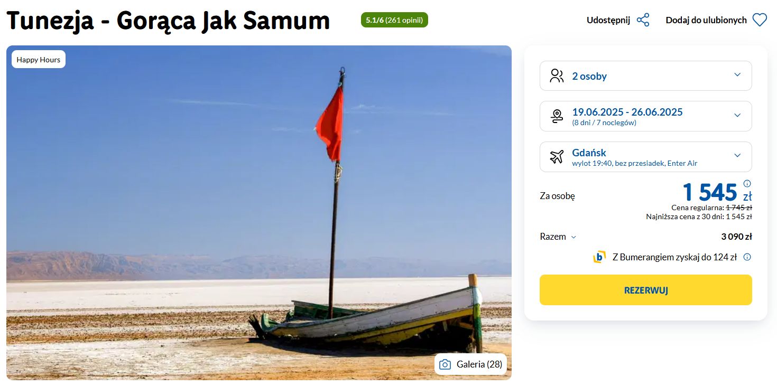Open the 19.06.2025 - 26.06.2025 date dropdown
This screenshot has height=386, width=777.
(x=645, y=116)
